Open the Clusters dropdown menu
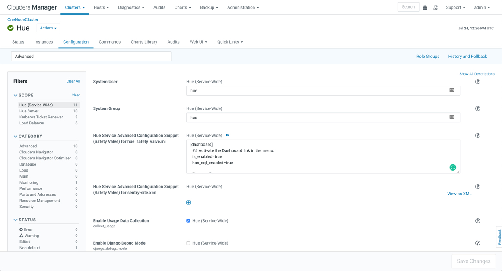502x271 pixels. tap(75, 7)
